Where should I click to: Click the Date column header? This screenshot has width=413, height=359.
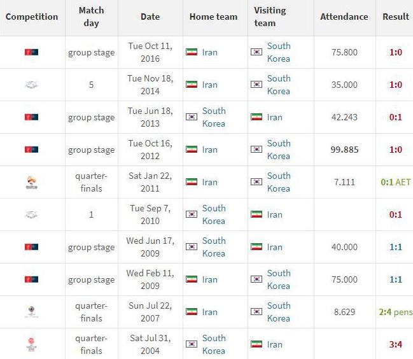[150, 17]
